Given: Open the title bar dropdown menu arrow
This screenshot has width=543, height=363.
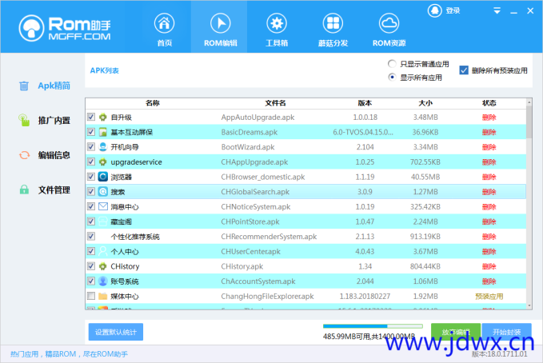Looking at the screenshot, I should pyautogui.click(x=497, y=11).
